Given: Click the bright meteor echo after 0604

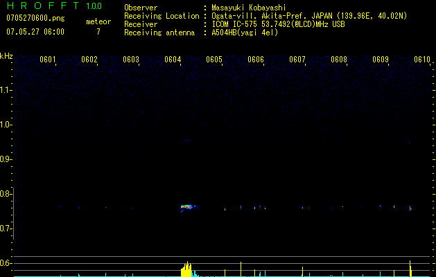Looking at the screenshot, I should [187, 207].
